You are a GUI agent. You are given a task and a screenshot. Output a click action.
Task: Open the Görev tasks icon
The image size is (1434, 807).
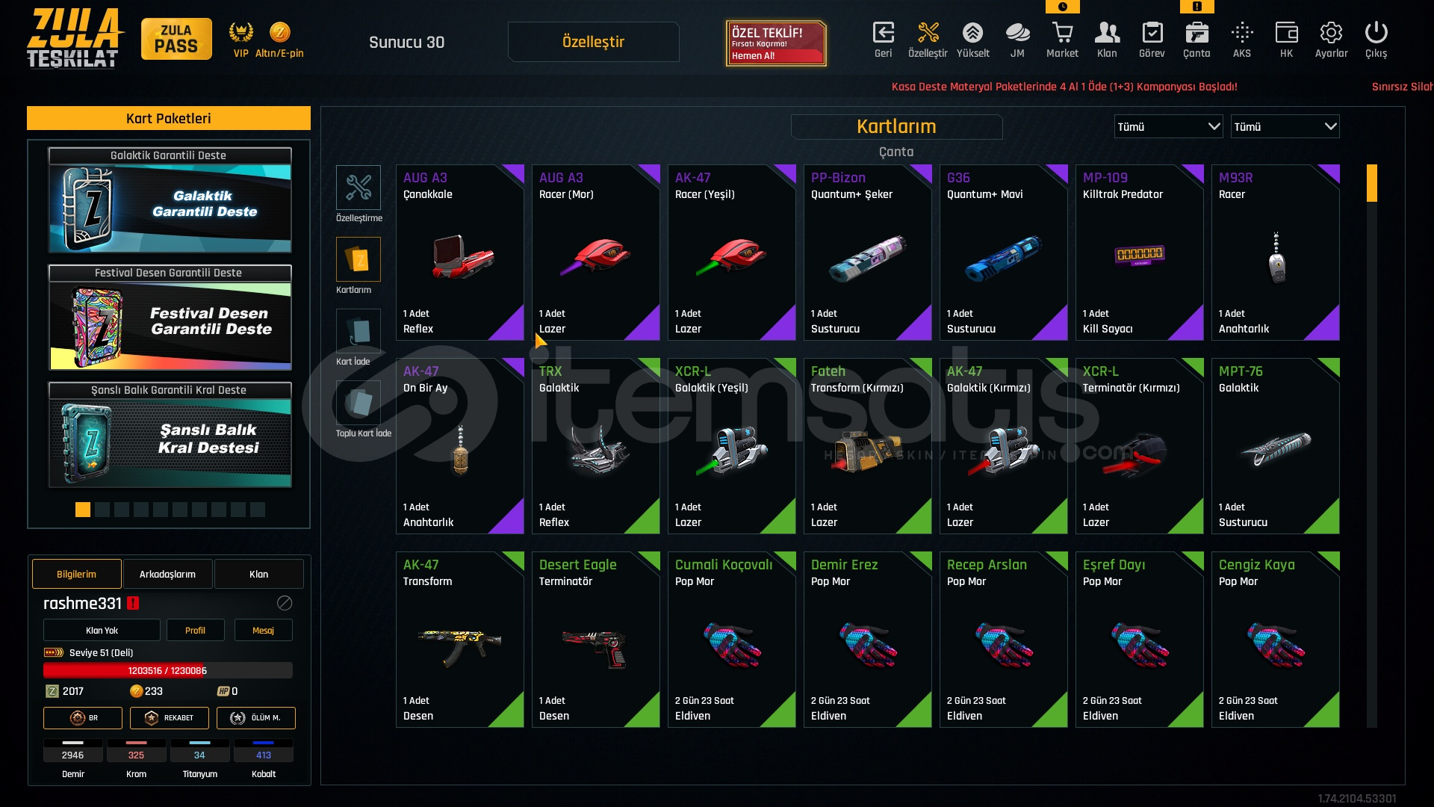pyautogui.click(x=1152, y=33)
